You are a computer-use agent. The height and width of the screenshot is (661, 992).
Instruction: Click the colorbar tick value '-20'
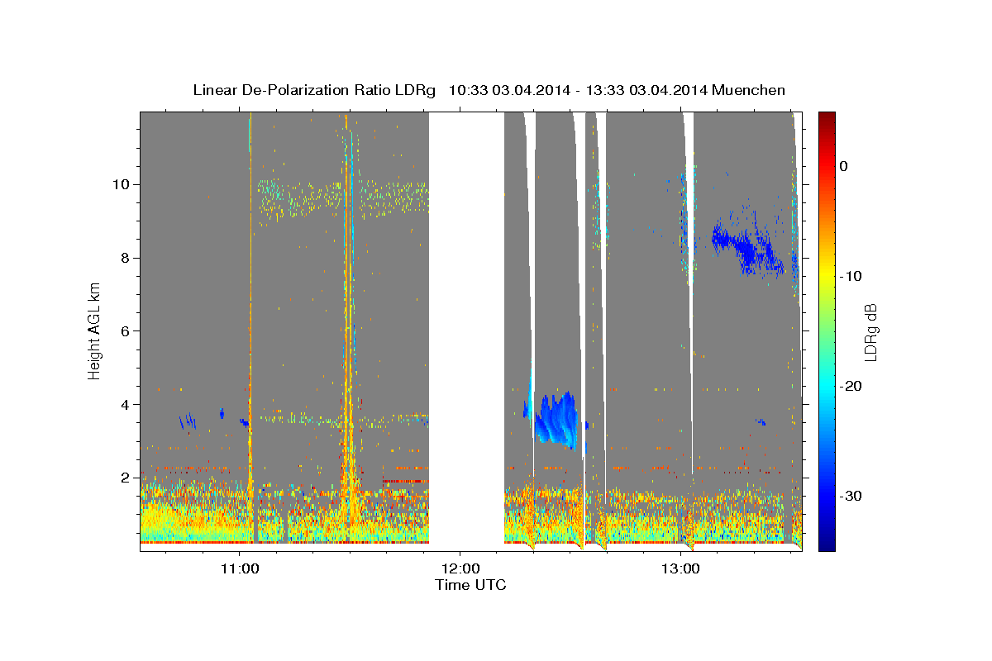[x=851, y=386]
